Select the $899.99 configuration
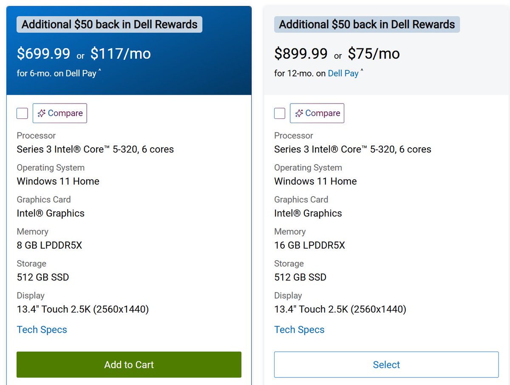Viewport: 510px width, 385px height. coord(386,365)
